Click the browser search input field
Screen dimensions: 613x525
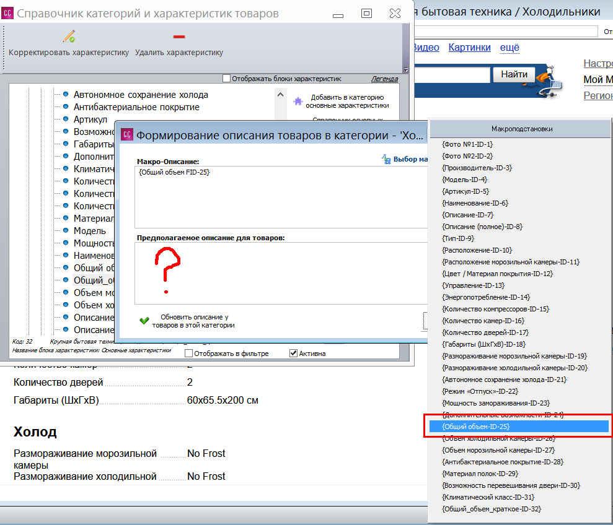click(452, 75)
